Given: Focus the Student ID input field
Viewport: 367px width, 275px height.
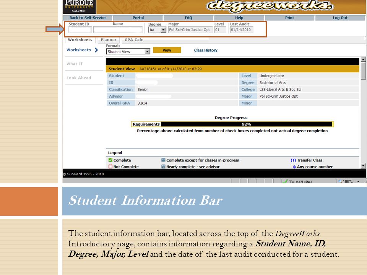Looking at the screenshot, I should coord(80,30).
